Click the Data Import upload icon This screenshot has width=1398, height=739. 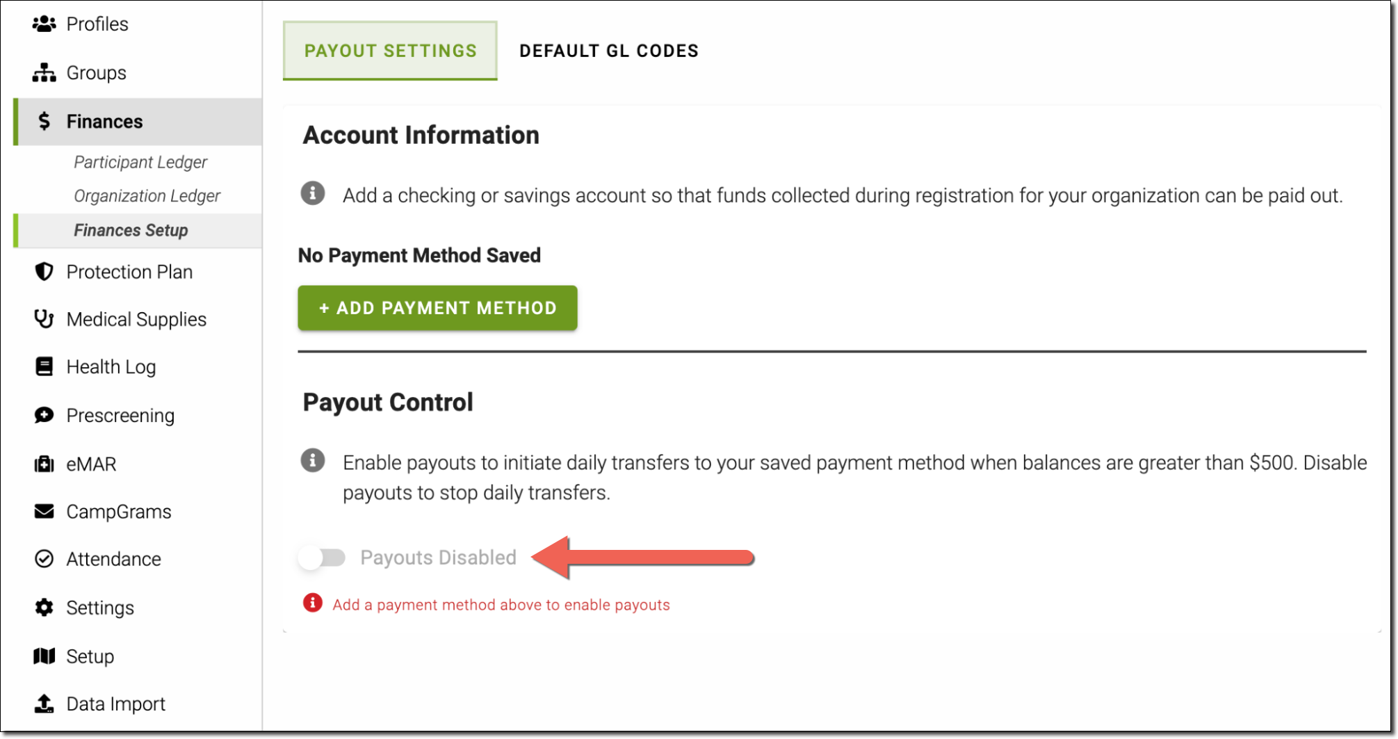[44, 704]
